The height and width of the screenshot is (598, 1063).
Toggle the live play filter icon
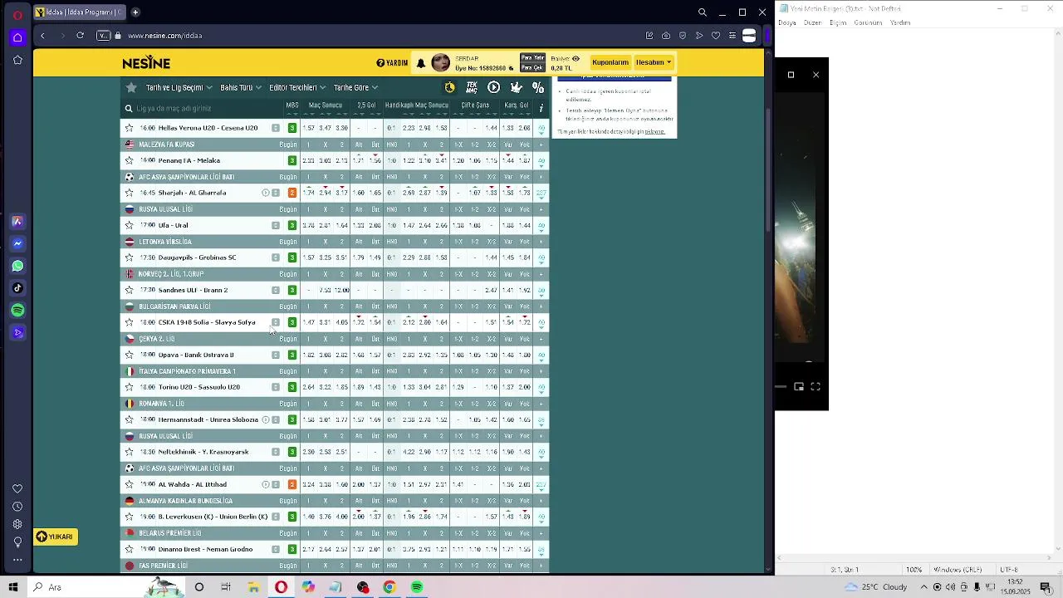point(493,87)
